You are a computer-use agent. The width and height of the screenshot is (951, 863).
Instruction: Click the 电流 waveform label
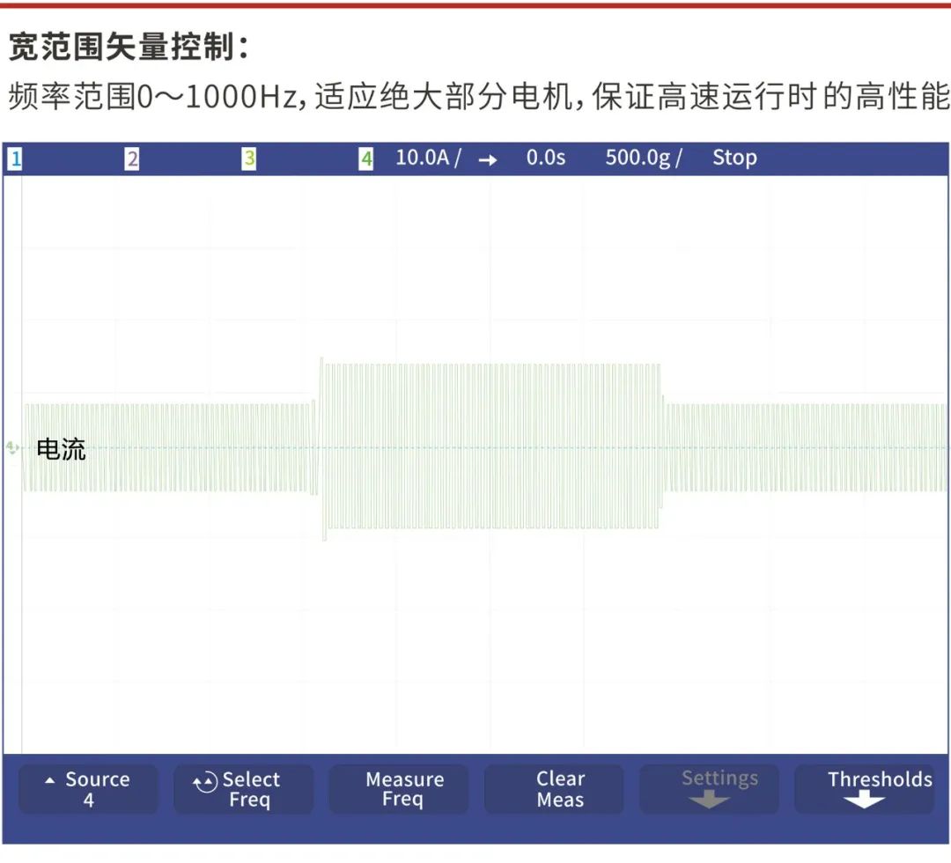(62, 449)
